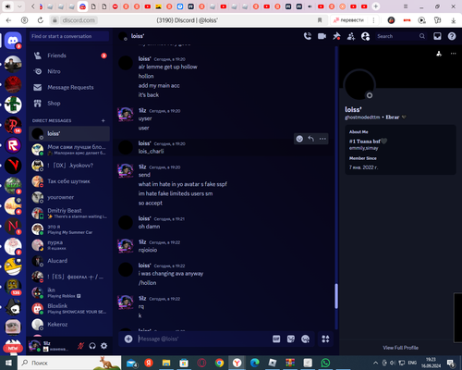Add reaction to hovered message

[299, 139]
